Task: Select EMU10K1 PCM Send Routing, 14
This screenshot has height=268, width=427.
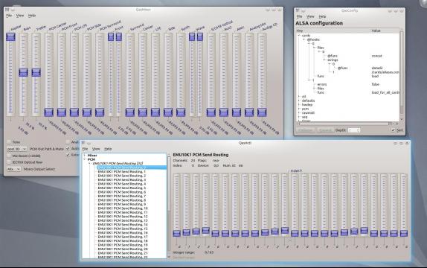Action: tap(123, 224)
